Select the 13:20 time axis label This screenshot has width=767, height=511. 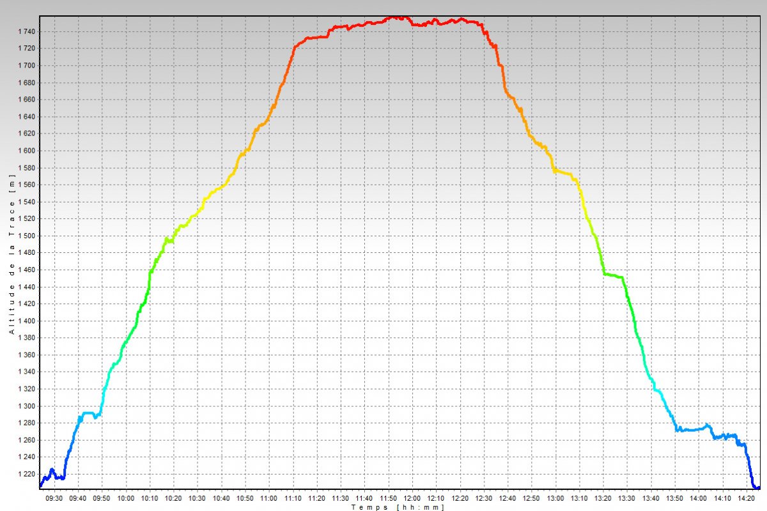[x=603, y=498]
